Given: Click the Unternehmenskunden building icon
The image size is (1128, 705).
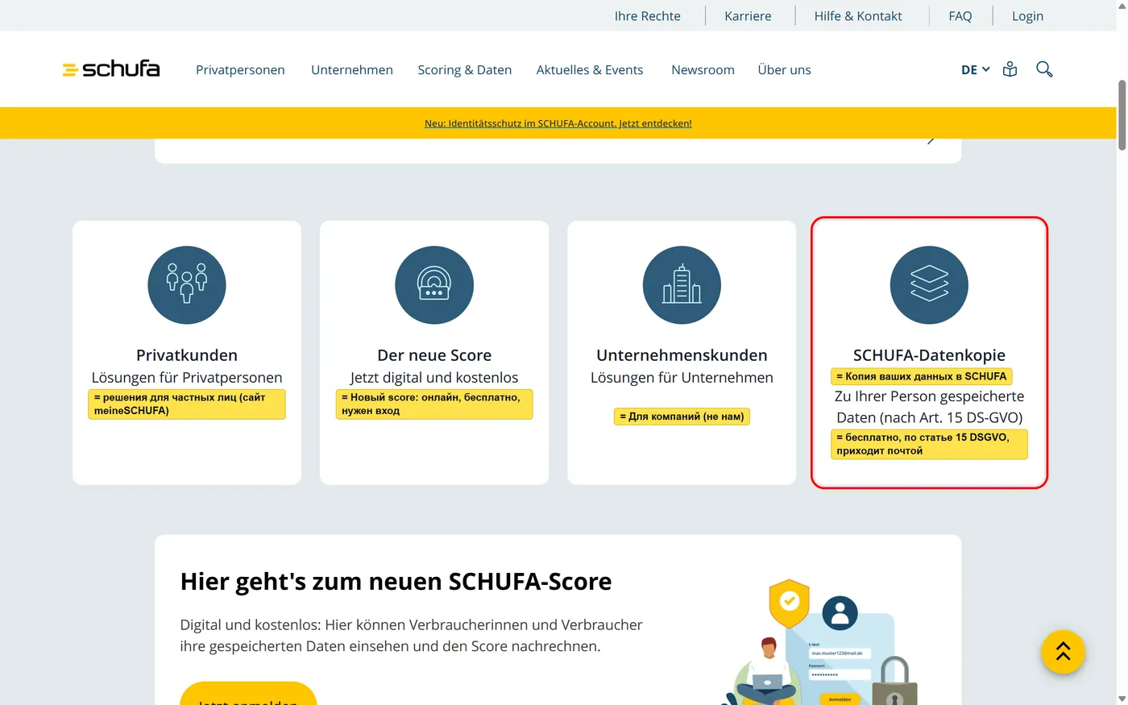Looking at the screenshot, I should coord(682,285).
